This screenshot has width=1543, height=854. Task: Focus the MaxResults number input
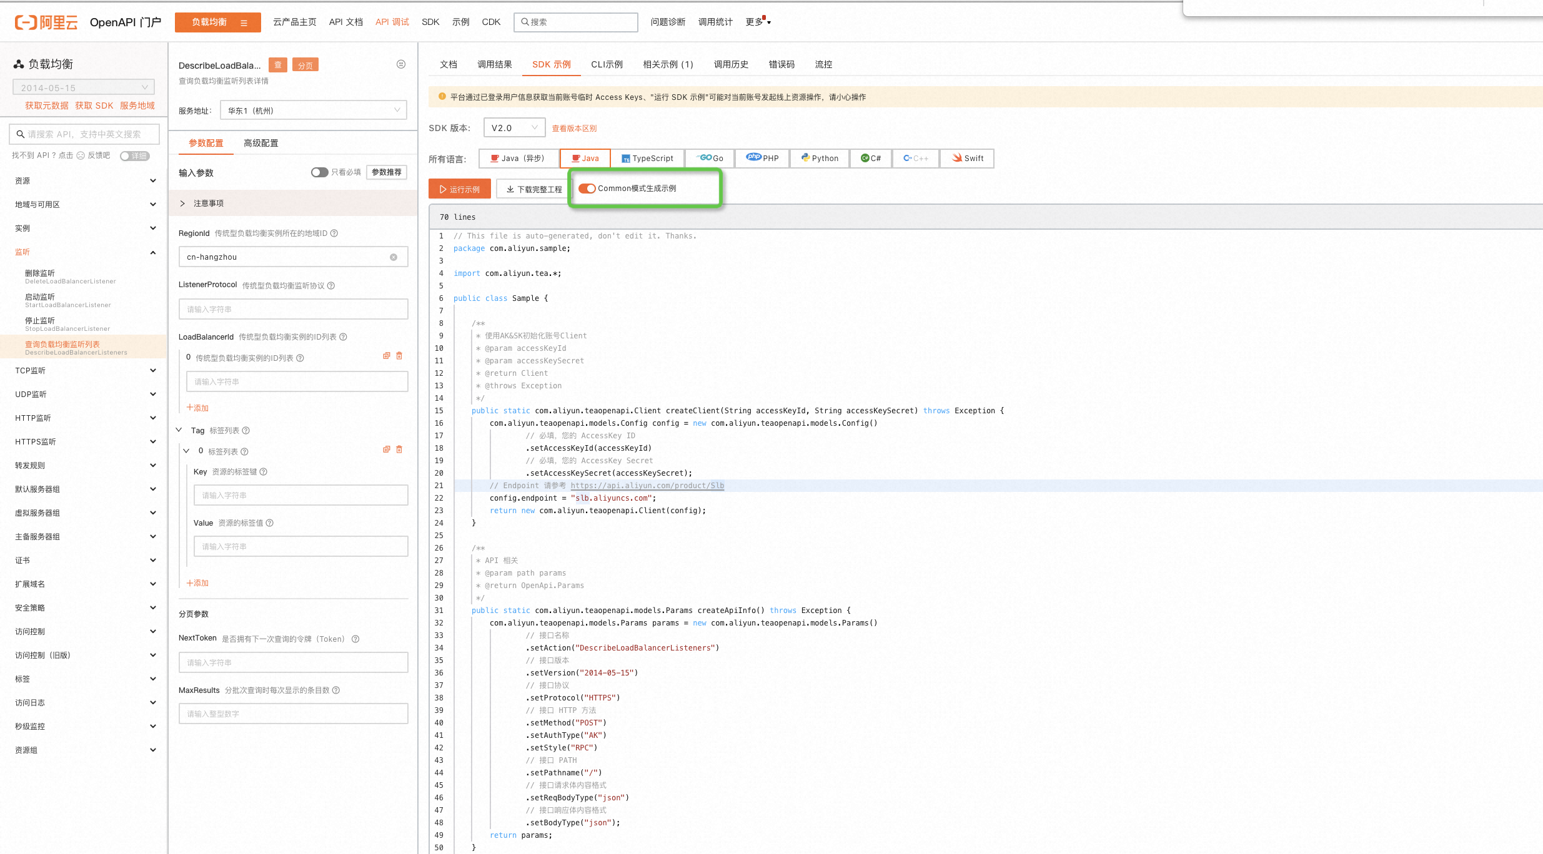click(x=293, y=714)
